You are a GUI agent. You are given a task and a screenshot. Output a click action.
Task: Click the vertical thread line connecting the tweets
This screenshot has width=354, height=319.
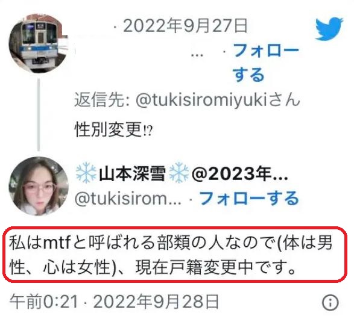39,115
